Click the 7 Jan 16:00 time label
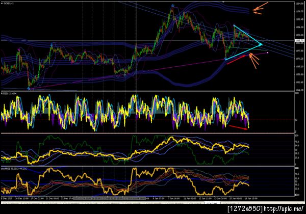This screenshot has width=306, height=214. [174, 198]
